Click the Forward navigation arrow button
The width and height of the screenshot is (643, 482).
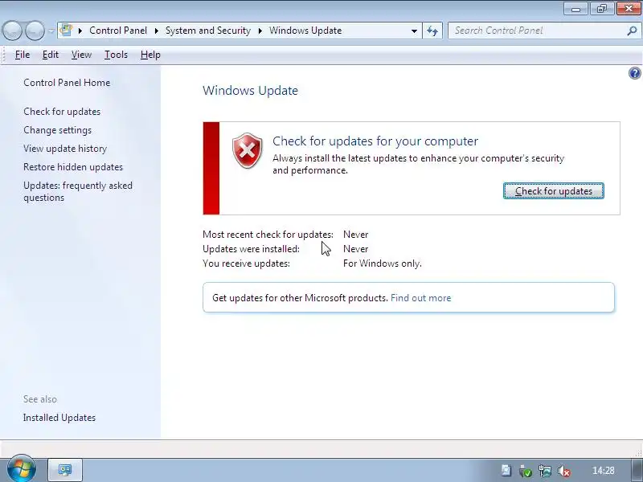35,31
